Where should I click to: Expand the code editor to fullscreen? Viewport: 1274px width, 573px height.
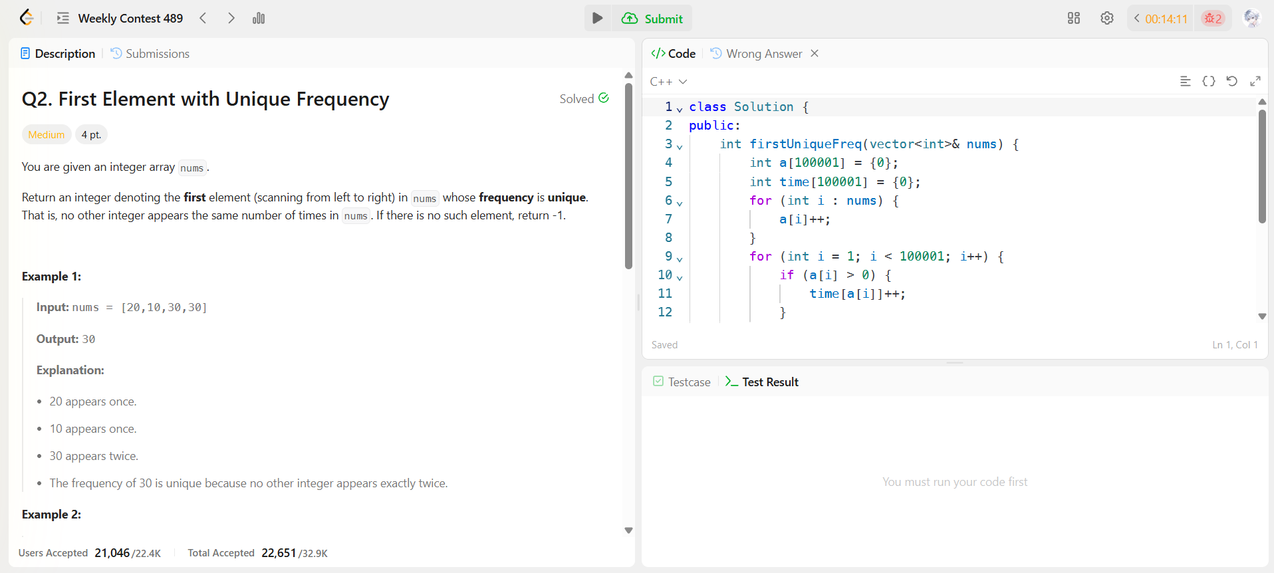click(x=1255, y=81)
